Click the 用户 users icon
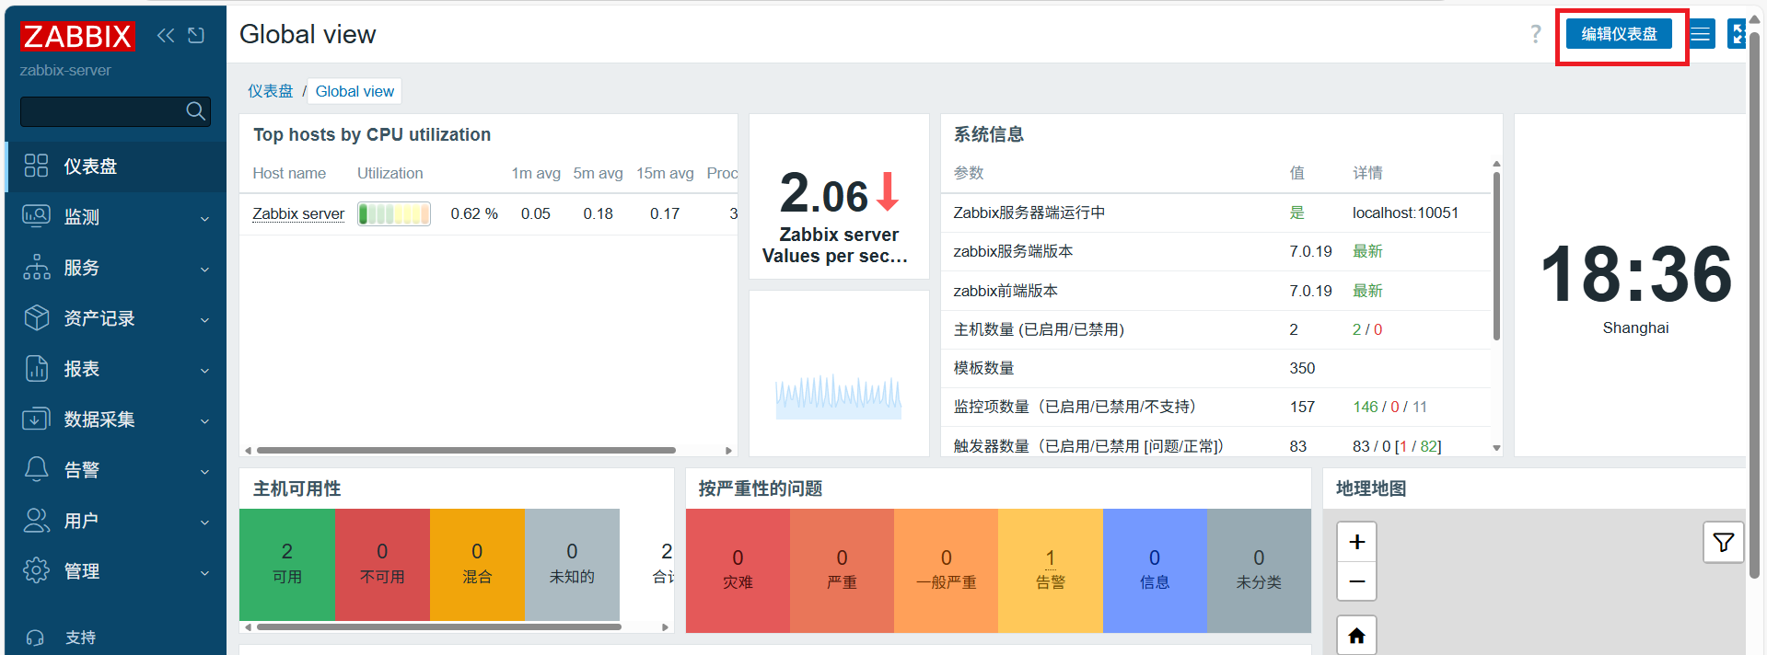The width and height of the screenshot is (1767, 655). pyautogui.click(x=36, y=520)
